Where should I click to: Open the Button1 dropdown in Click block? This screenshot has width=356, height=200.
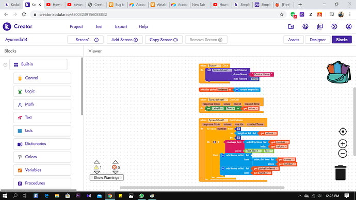pos(214,66)
